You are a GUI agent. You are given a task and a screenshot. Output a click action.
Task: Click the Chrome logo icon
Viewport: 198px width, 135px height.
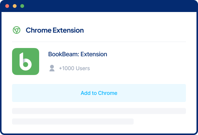pos(17,30)
